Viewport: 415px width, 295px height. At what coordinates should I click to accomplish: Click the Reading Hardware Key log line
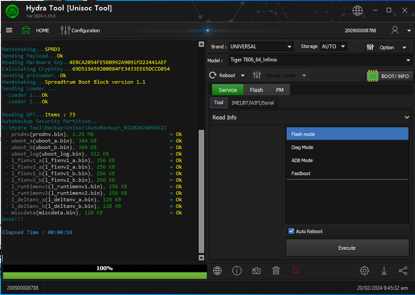point(84,62)
